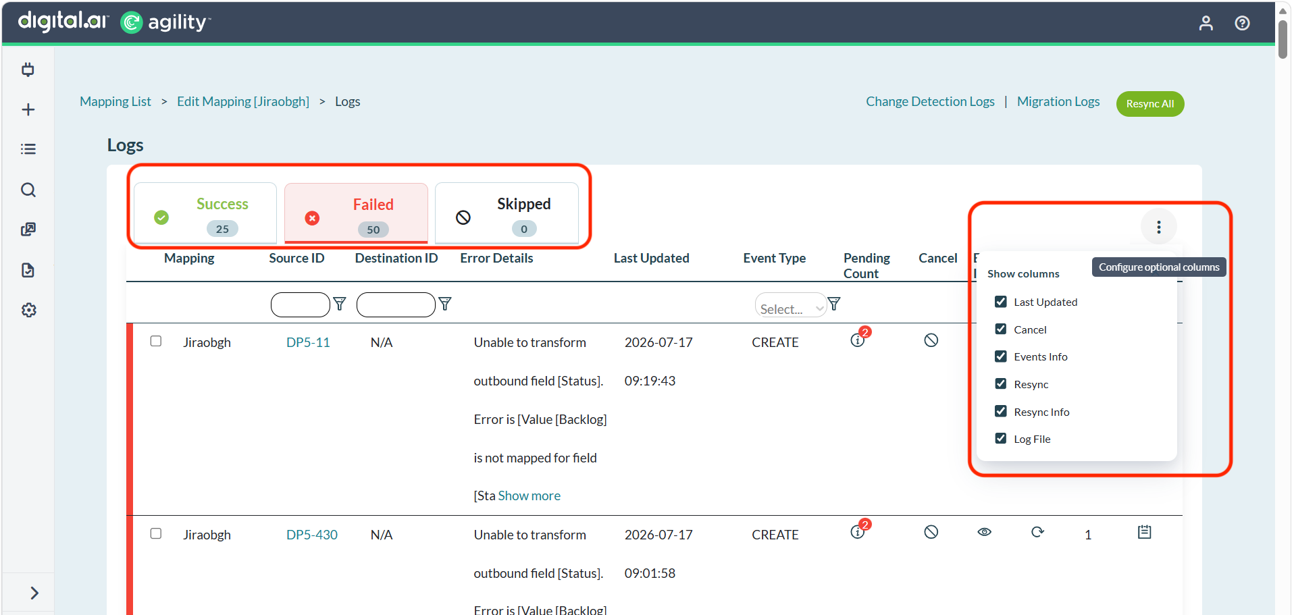The height and width of the screenshot is (615, 1294).
Task: Click the Event Type column header
Action: pyautogui.click(x=774, y=258)
